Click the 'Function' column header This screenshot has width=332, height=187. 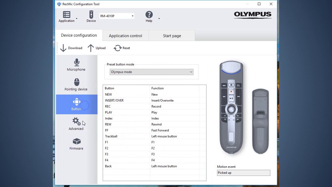(x=175, y=88)
